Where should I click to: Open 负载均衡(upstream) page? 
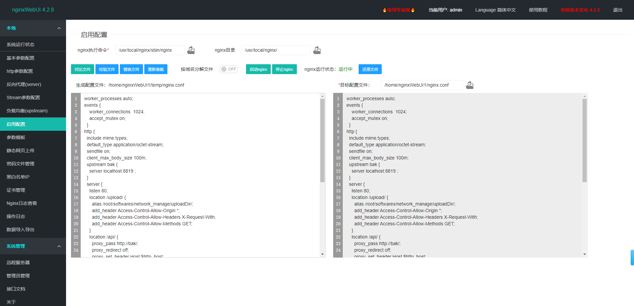pos(33,111)
